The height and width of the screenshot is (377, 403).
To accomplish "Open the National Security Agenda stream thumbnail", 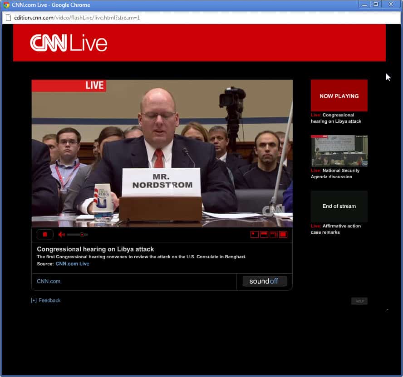I will 339,151.
